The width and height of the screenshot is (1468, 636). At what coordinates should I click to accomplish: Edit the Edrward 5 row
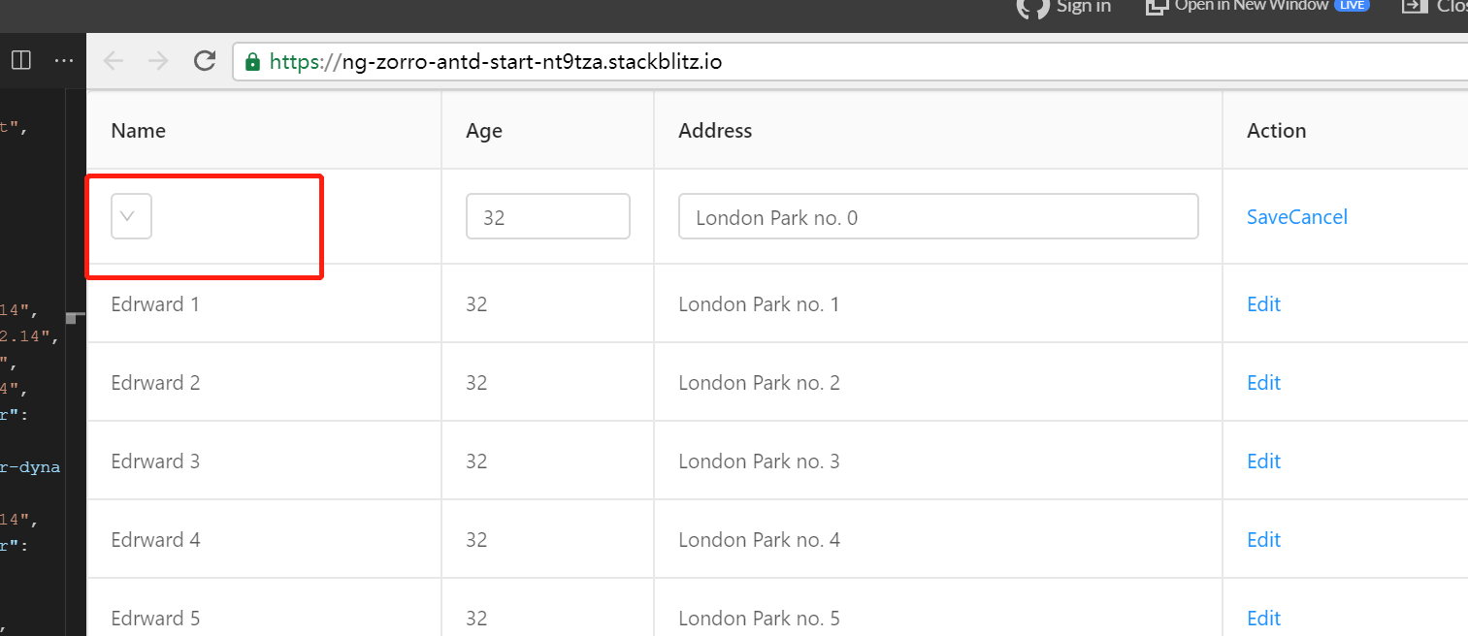(x=1263, y=619)
